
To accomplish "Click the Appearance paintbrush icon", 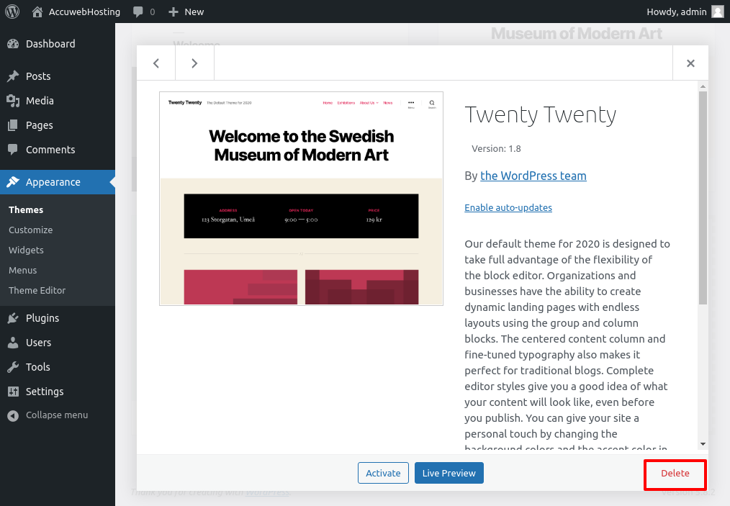I will click(13, 182).
